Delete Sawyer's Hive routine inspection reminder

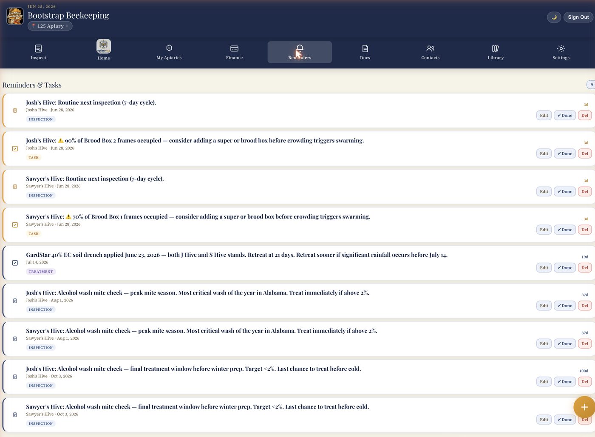[x=585, y=191]
